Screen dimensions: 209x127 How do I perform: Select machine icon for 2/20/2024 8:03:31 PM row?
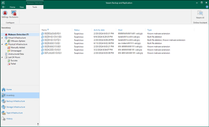43,33
